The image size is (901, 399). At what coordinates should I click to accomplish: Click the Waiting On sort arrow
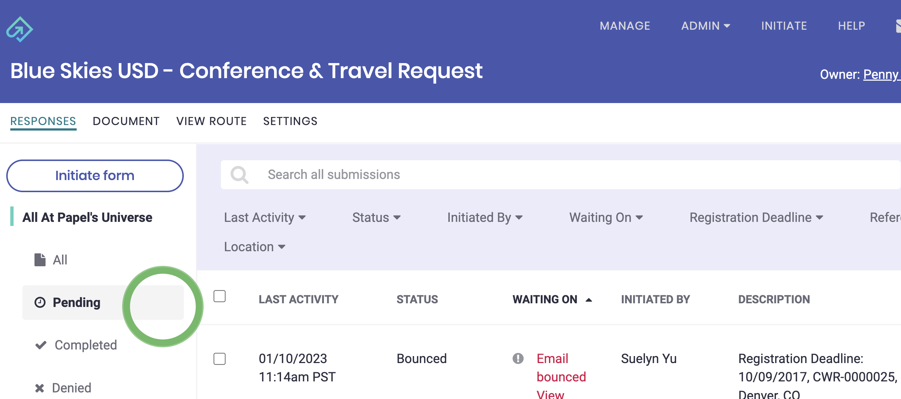pos(589,300)
